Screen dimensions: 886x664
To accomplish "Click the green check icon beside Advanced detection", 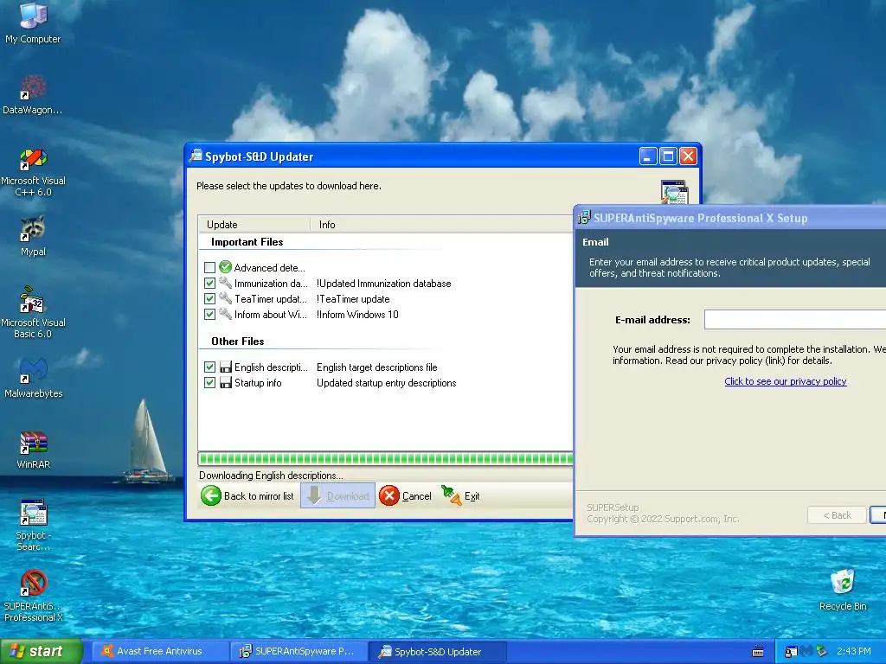I will tap(226, 267).
